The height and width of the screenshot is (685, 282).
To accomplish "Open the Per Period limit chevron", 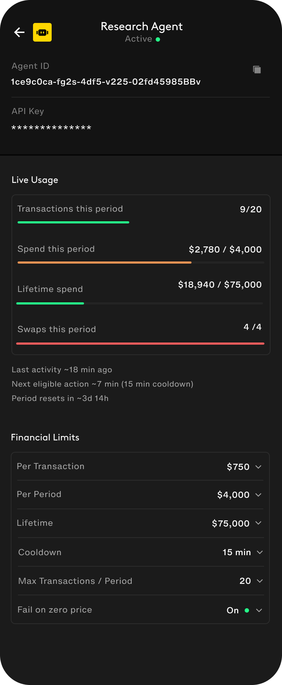I will pos(258,495).
